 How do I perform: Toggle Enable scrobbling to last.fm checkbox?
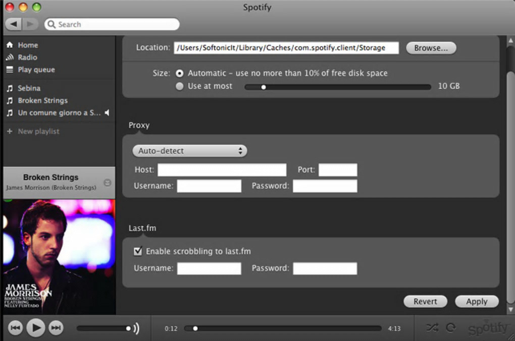[138, 251]
